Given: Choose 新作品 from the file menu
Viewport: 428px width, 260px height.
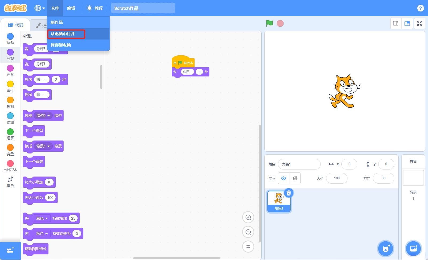Looking at the screenshot, I should click(x=78, y=22).
